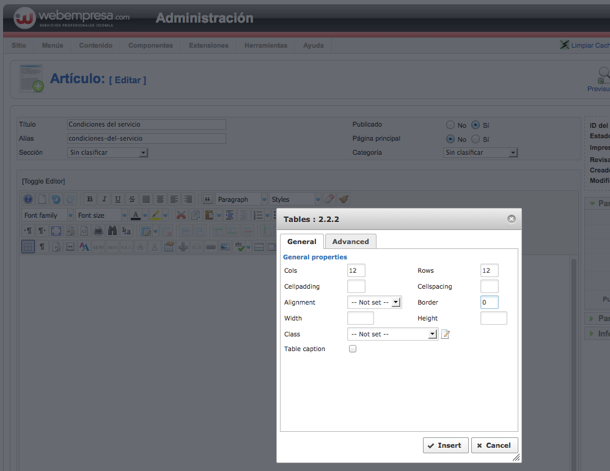Viewport: 610px width, 471px height.
Task: Expand the Info panel on right
Action: (x=598, y=333)
